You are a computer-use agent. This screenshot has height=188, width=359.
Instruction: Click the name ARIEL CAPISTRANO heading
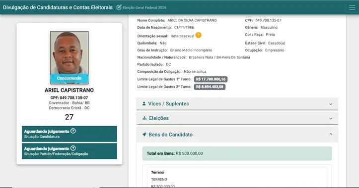pyautogui.click(x=69, y=90)
